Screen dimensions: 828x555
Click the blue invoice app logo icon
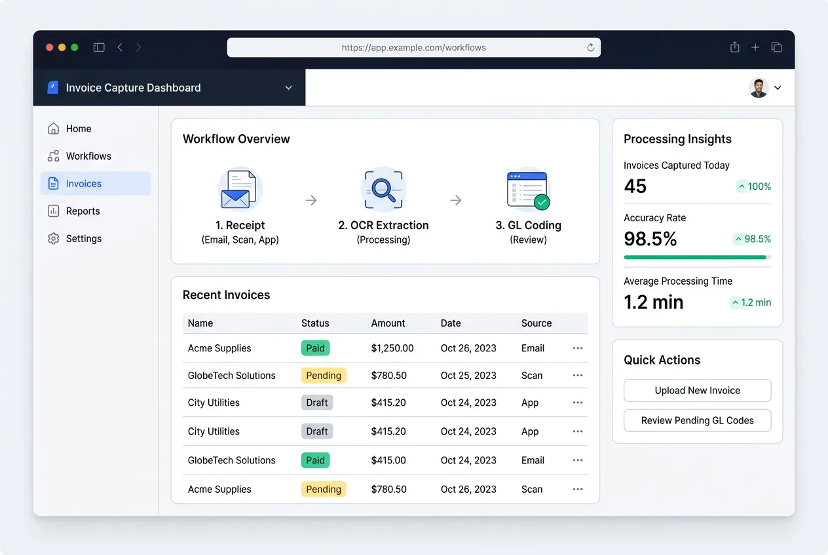point(52,87)
